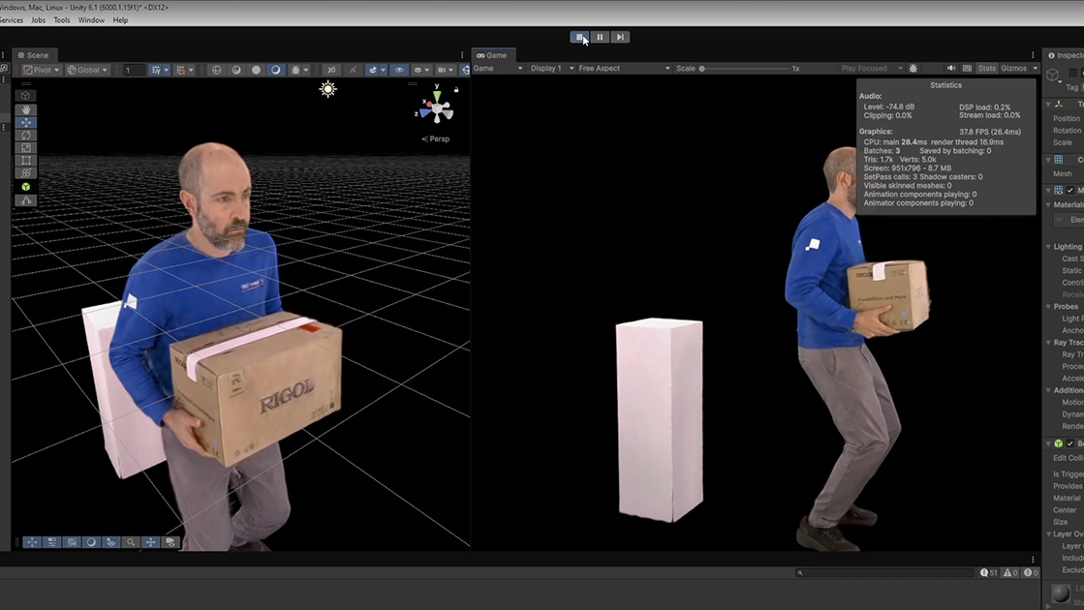Click the cube tool-context icon above Hand tool
The height and width of the screenshot is (610, 1084).
[x=25, y=95]
